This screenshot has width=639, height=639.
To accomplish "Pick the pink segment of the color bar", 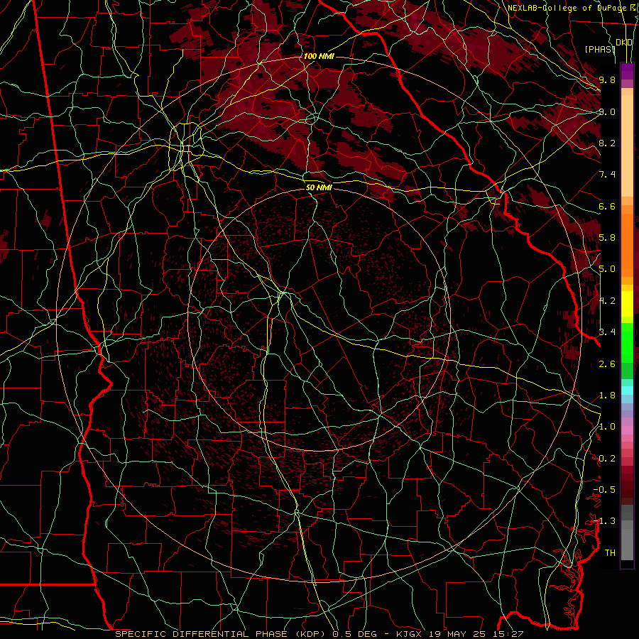I will coord(627,430).
